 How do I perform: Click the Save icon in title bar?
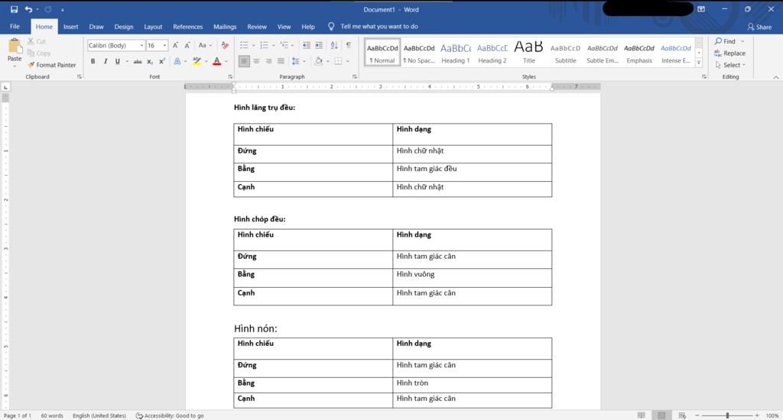[x=14, y=9]
